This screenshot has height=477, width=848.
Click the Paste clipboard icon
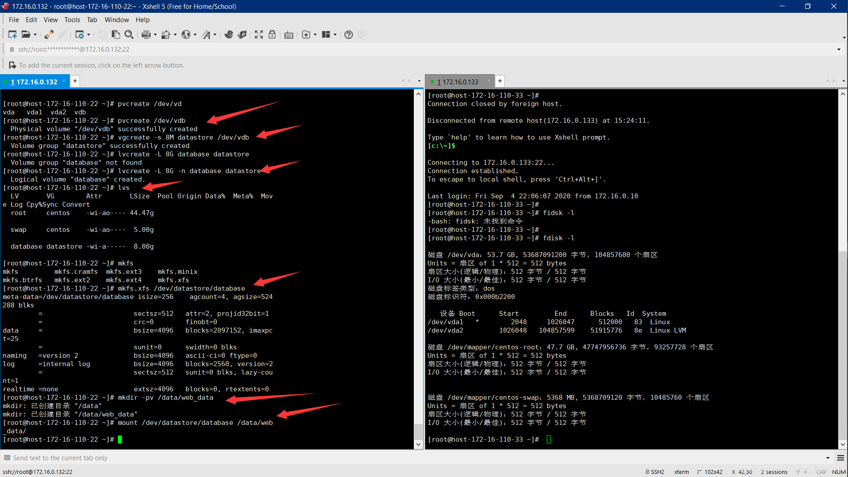[x=116, y=34]
